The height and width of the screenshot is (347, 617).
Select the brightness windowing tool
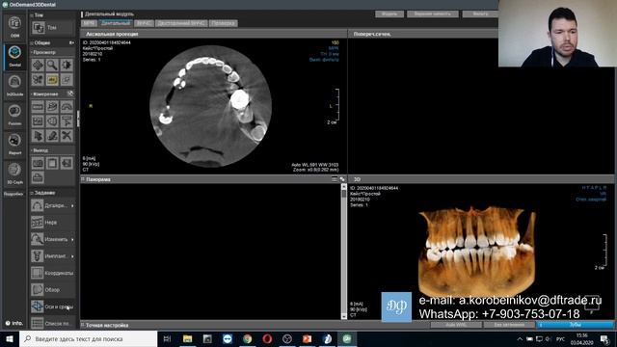coord(67,65)
